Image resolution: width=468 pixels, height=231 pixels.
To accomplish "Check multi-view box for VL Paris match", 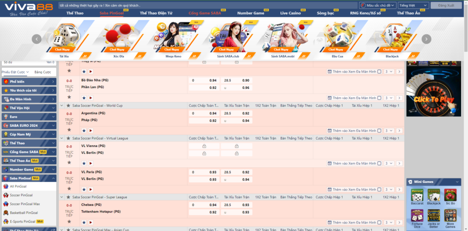I will pos(379,189).
